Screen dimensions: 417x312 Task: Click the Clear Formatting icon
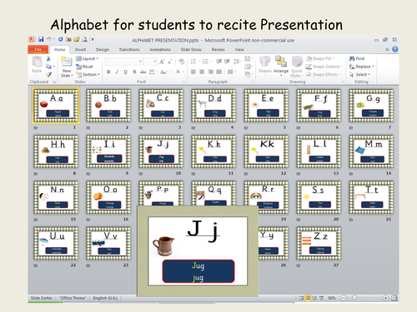point(181,62)
